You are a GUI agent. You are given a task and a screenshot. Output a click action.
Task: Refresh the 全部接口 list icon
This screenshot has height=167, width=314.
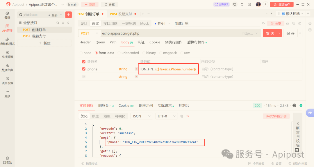click(58, 23)
